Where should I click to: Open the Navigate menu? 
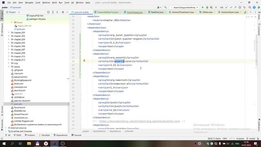(29, 2)
